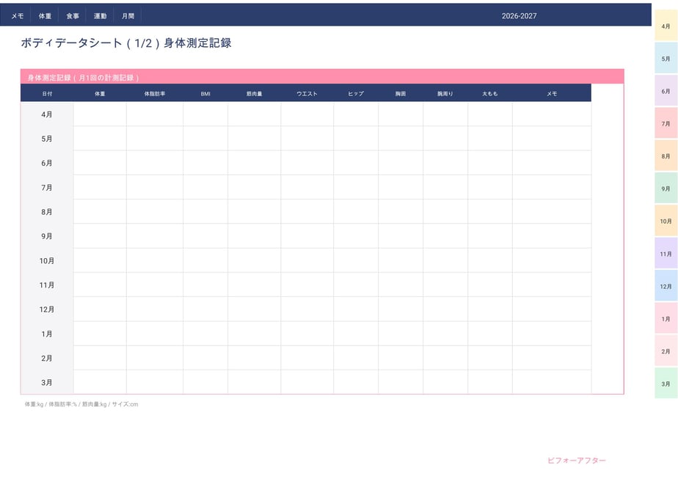Go to the 月間 tab
Screen dimensions: 678x484
pos(128,16)
